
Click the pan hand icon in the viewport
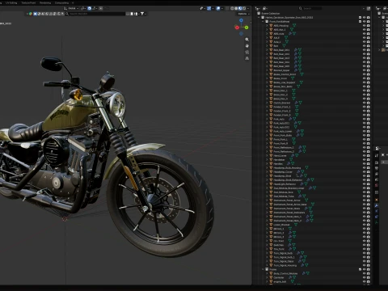pyautogui.click(x=247, y=46)
